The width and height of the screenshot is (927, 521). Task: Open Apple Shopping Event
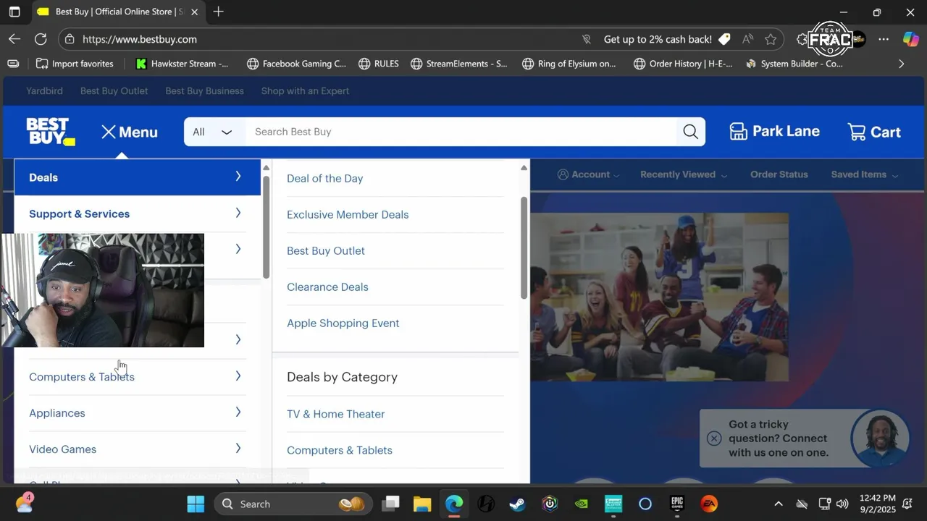(x=343, y=323)
